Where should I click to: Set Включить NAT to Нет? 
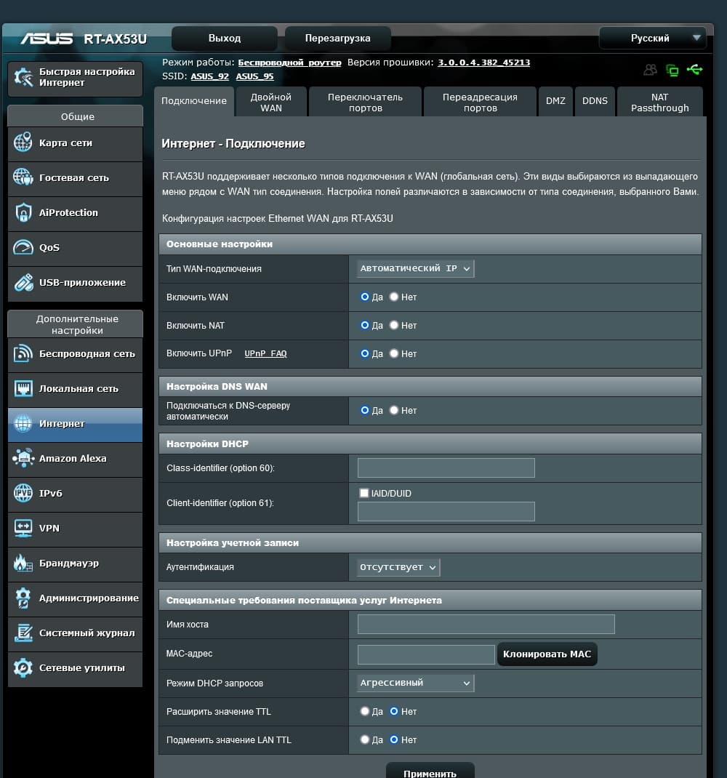tap(394, 325)
